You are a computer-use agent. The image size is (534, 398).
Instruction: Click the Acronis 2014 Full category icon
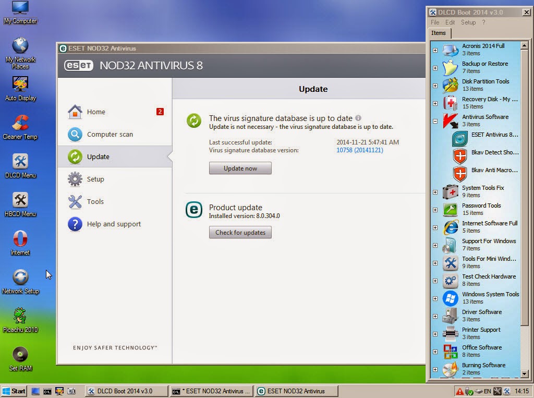(450, 50)
